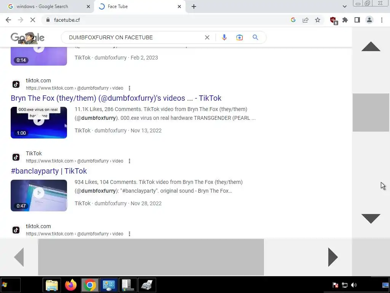
Task: Open options for #banclayparty result
Action: (x=129, y=161)
